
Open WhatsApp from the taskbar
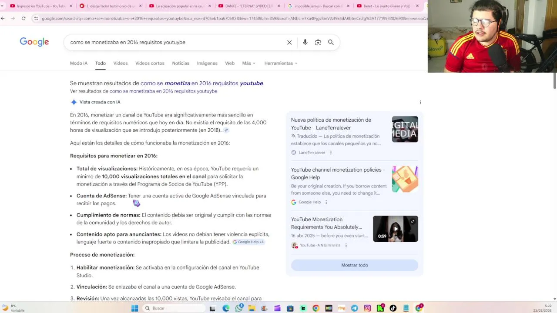[239, 308]
